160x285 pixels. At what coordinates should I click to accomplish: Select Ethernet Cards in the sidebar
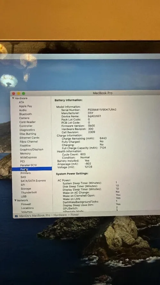coord(29,138)
